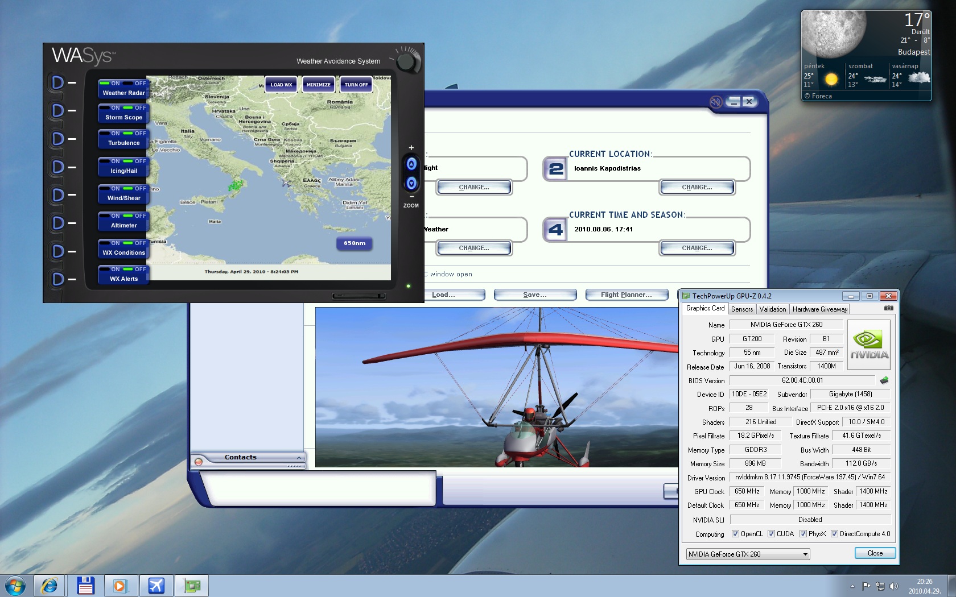Zoom in the WASys map with up arrow

[411, 164]
